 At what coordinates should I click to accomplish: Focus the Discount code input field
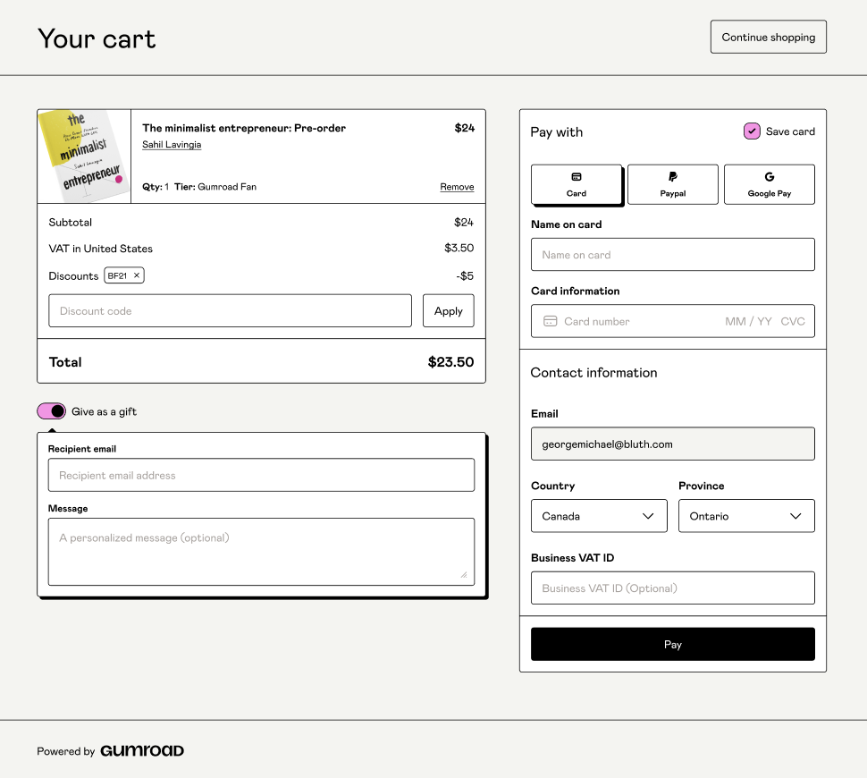[230, 311]
